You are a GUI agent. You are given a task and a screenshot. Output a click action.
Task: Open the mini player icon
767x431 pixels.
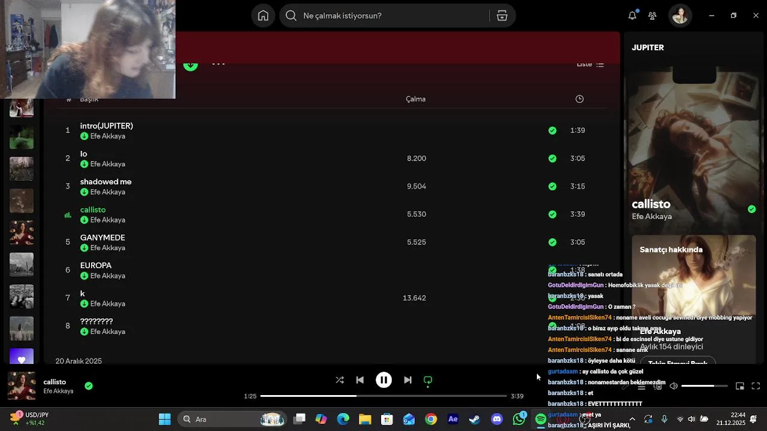[740, 386]
